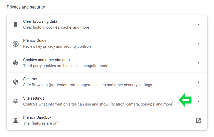Select the Clear browsing data title
214x137 pixels.
(x=40, y=21)
